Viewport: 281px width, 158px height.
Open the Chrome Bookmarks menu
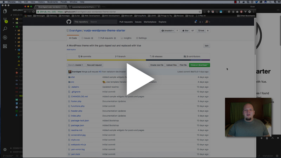click(52, 2)
